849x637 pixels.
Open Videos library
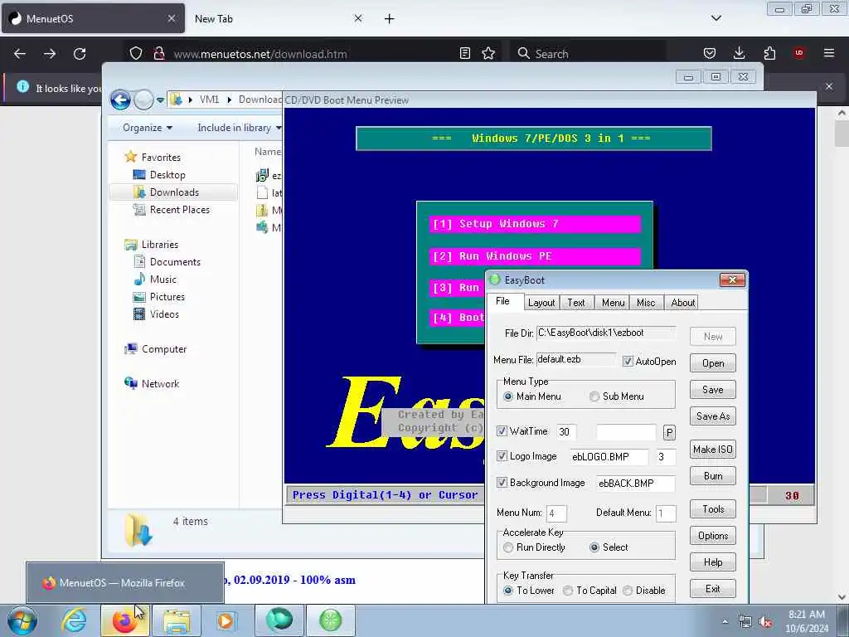point(164,314)
